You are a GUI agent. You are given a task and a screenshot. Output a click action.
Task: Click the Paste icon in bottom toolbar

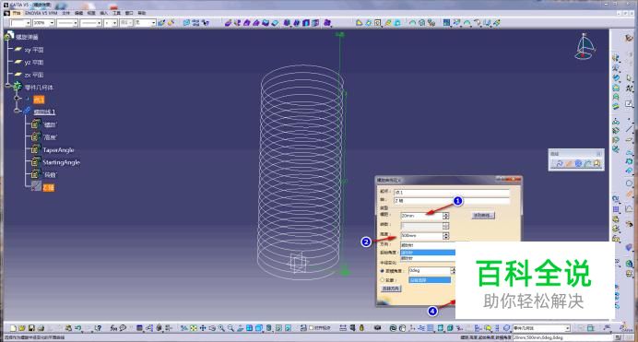click(68, 328)
